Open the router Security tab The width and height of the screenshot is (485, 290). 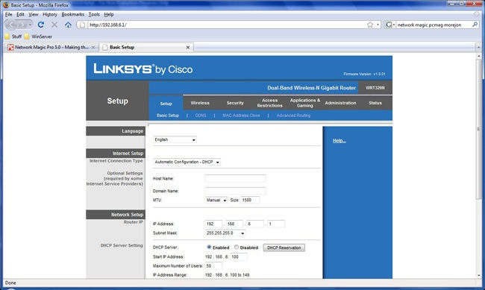(x=235, y=103)
